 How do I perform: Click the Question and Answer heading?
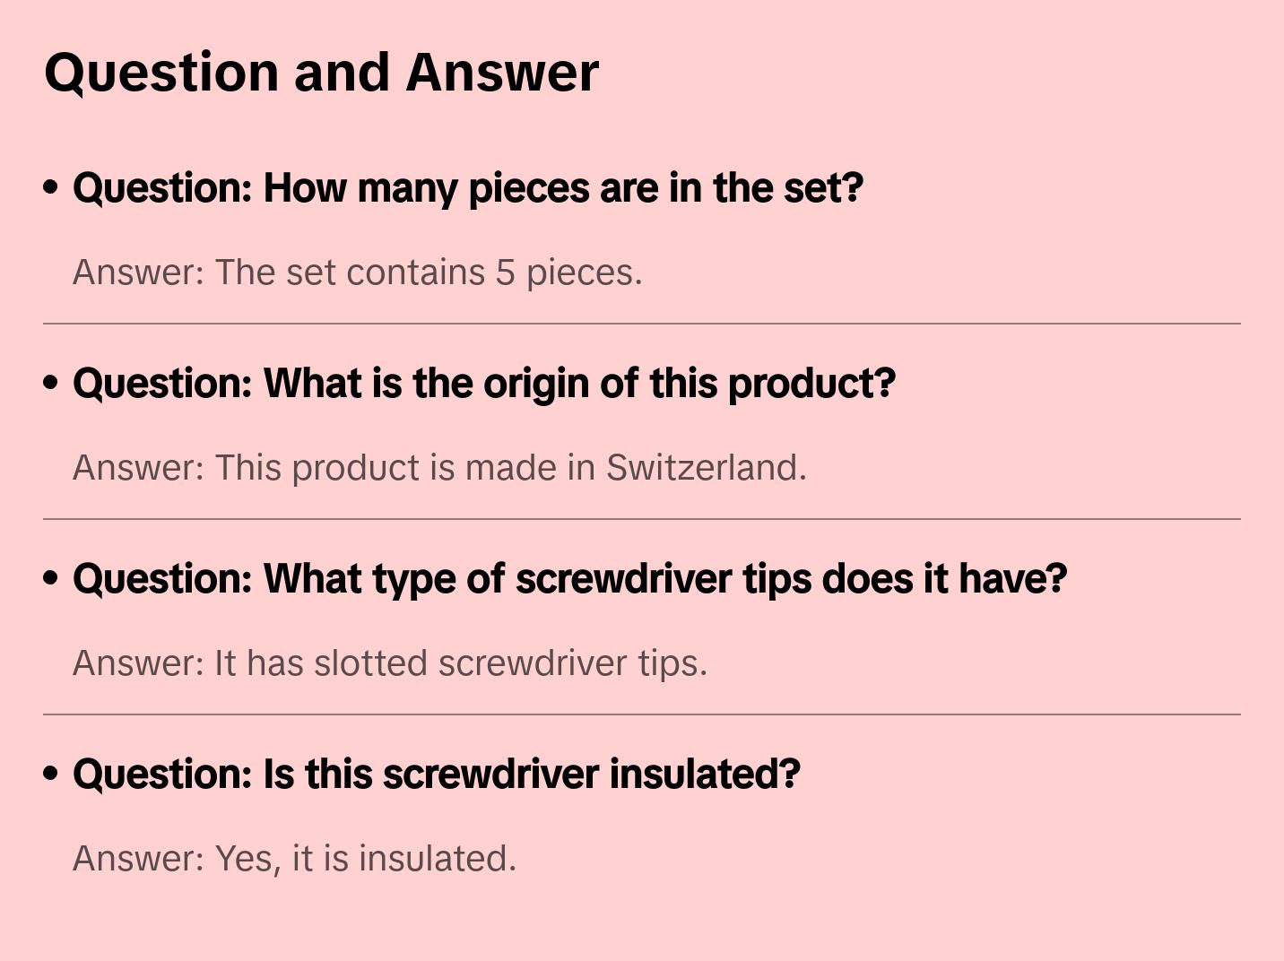click(321, 73)
